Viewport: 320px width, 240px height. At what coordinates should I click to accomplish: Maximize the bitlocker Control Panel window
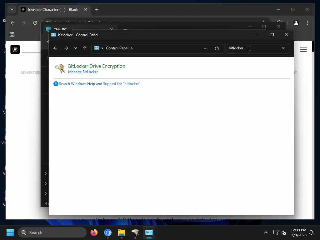[x=272, y=35]
